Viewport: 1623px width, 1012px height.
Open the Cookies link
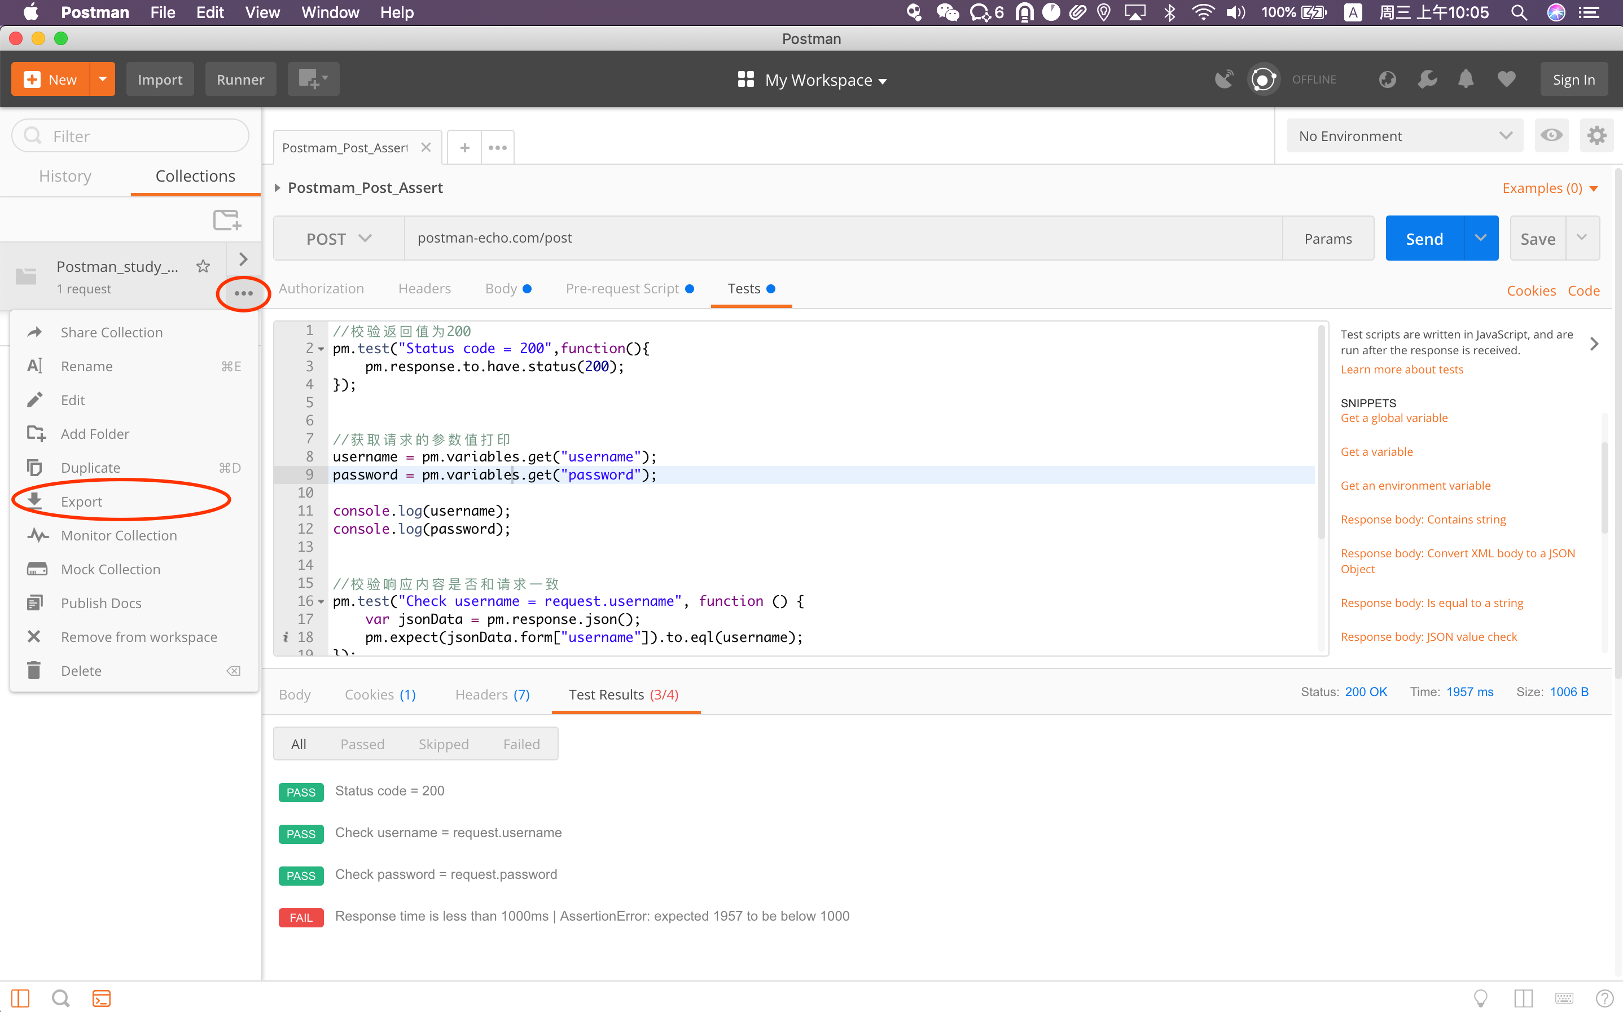pos(1530,291)
